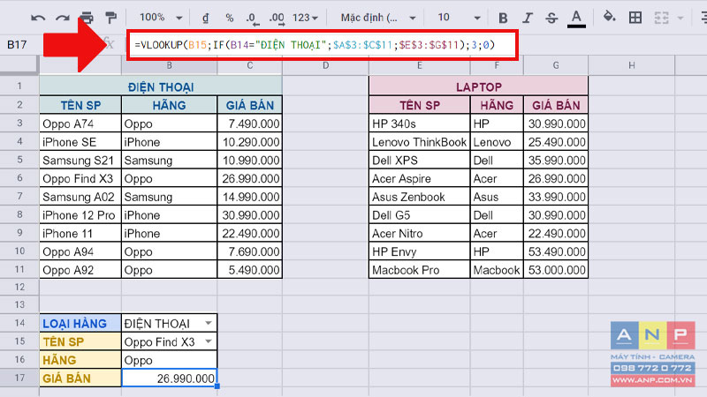Click the ĐIỆN THOẠI merged title cell
707x397 pixels.
coord(161,86)
